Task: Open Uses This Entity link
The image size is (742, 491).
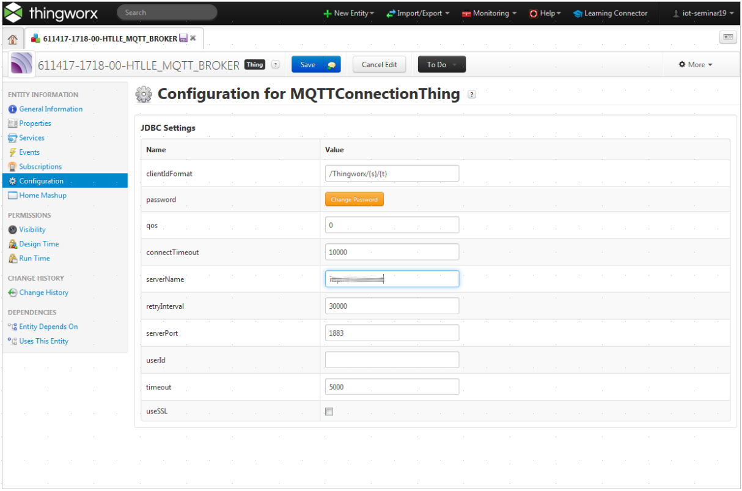Action: pyautogui.click(x=43, y=341)
